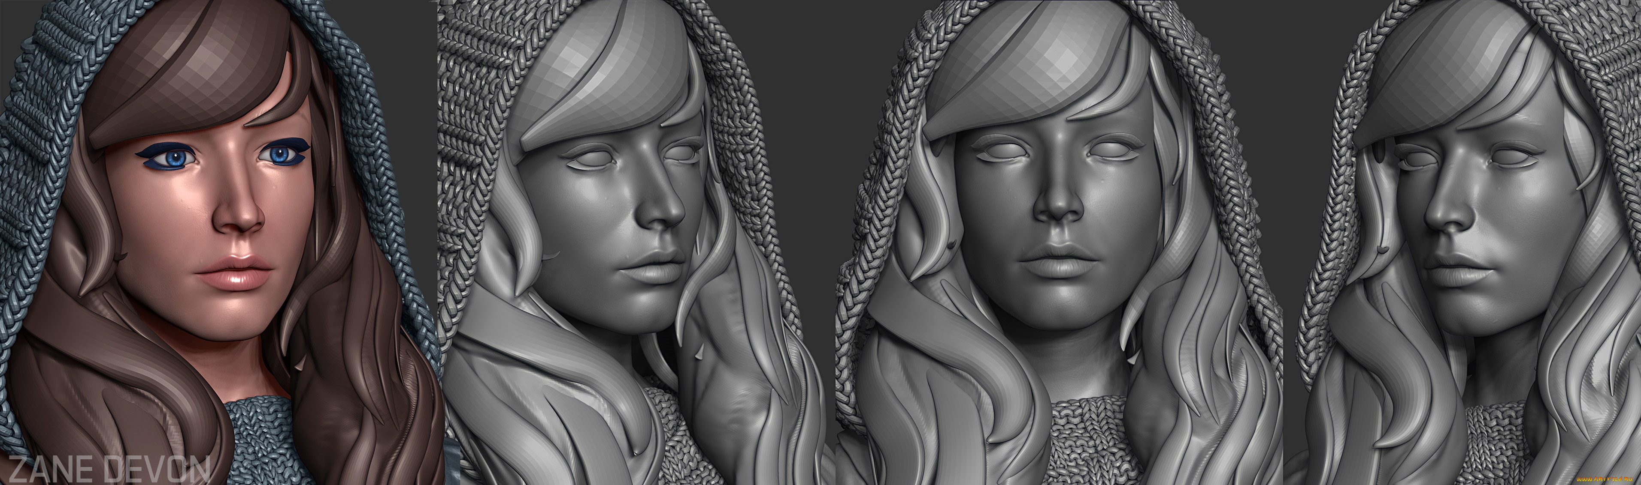The height and width of the screenshot is (485, 1641).
Task: Click the pink lips on colored render
Action: click(234, 273)
